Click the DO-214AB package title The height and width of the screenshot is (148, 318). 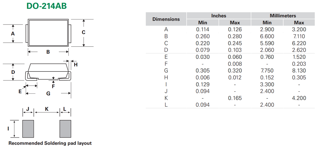46,6
